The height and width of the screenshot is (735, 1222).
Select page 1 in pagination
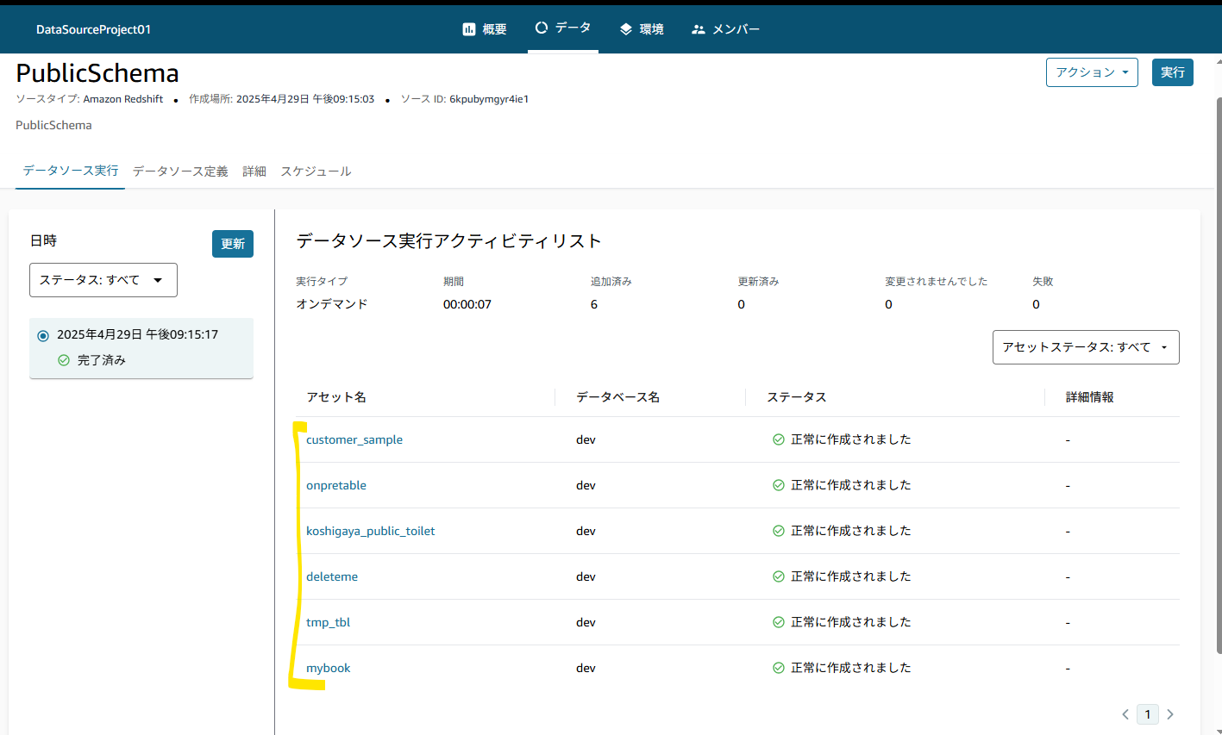(1148, 714)
